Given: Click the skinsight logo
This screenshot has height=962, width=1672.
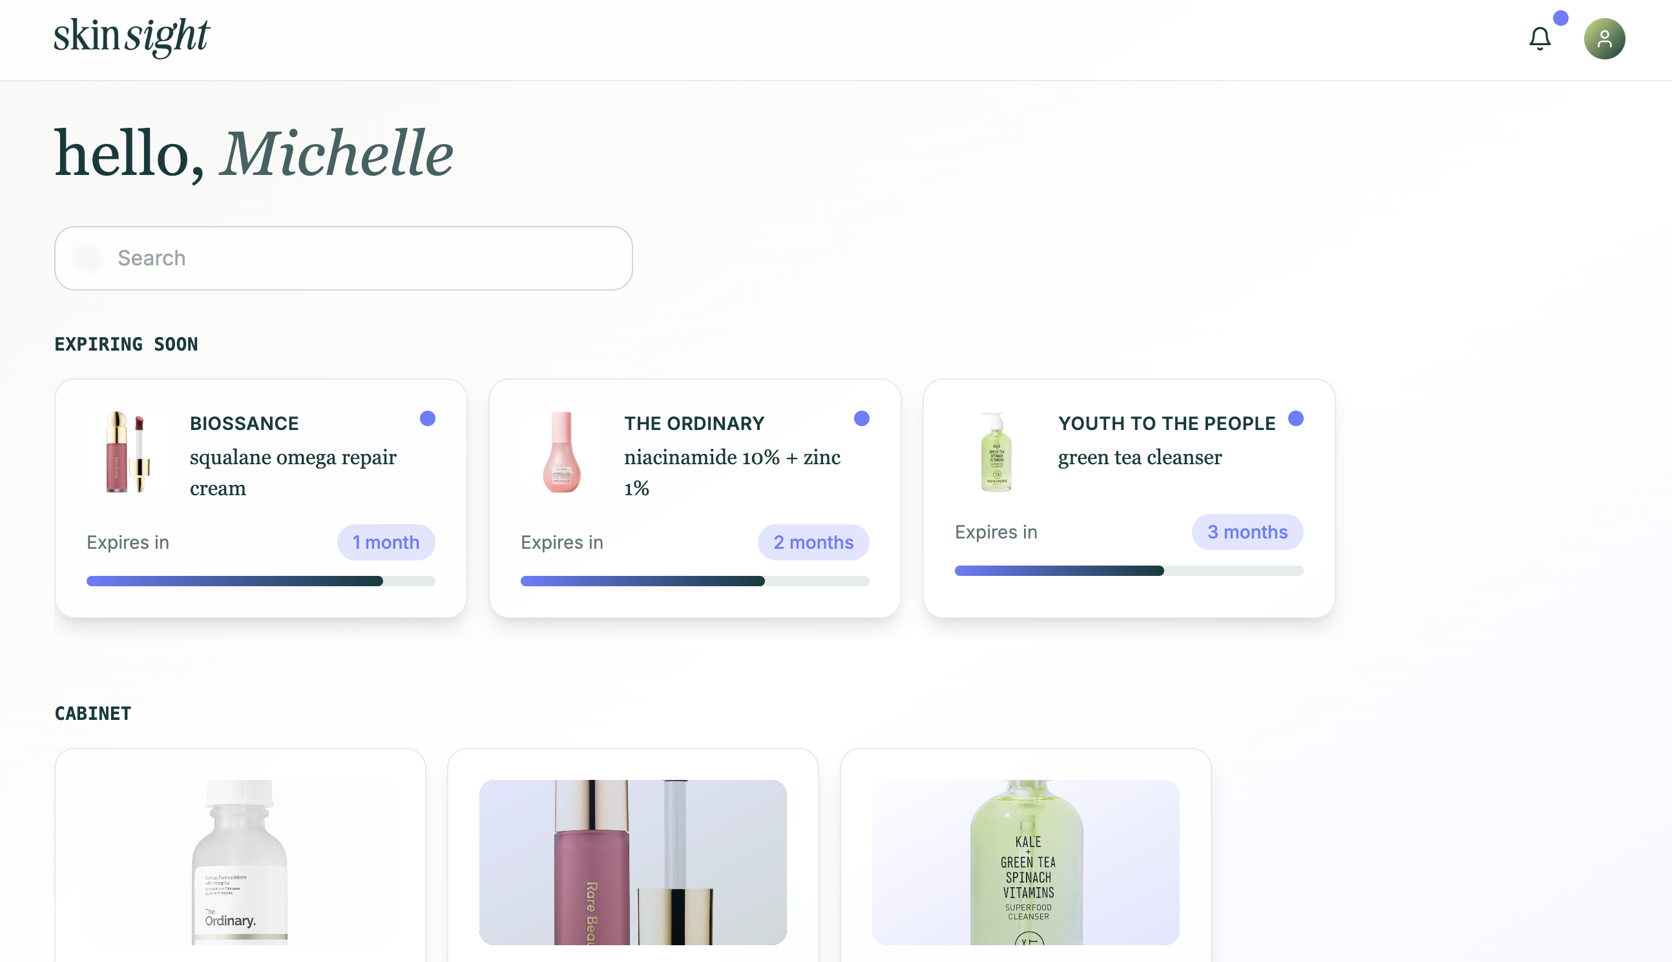Looking at the screenshot, I should pyautogui.click(x=132, y=36).
